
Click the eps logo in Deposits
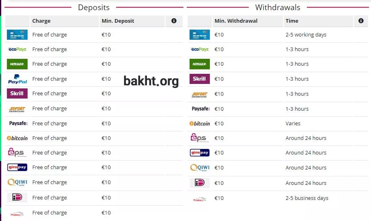pyautogui.click(x=17, y=152)
